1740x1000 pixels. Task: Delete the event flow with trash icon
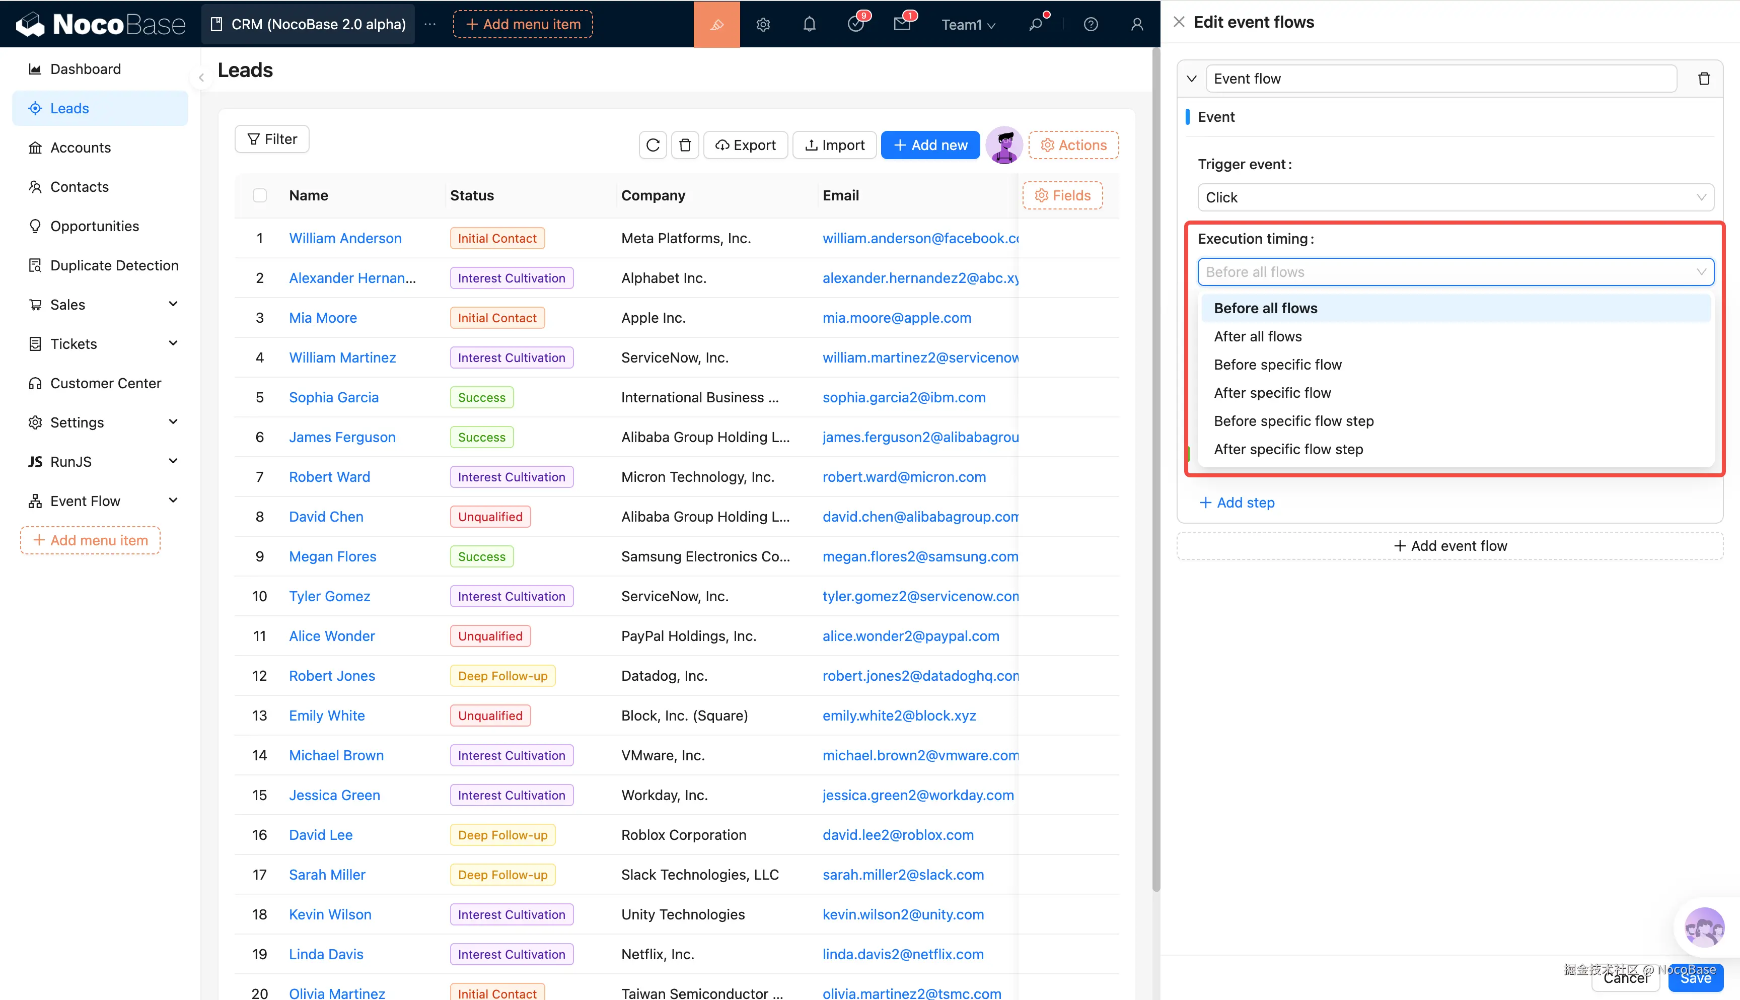tap(1704, 79)
